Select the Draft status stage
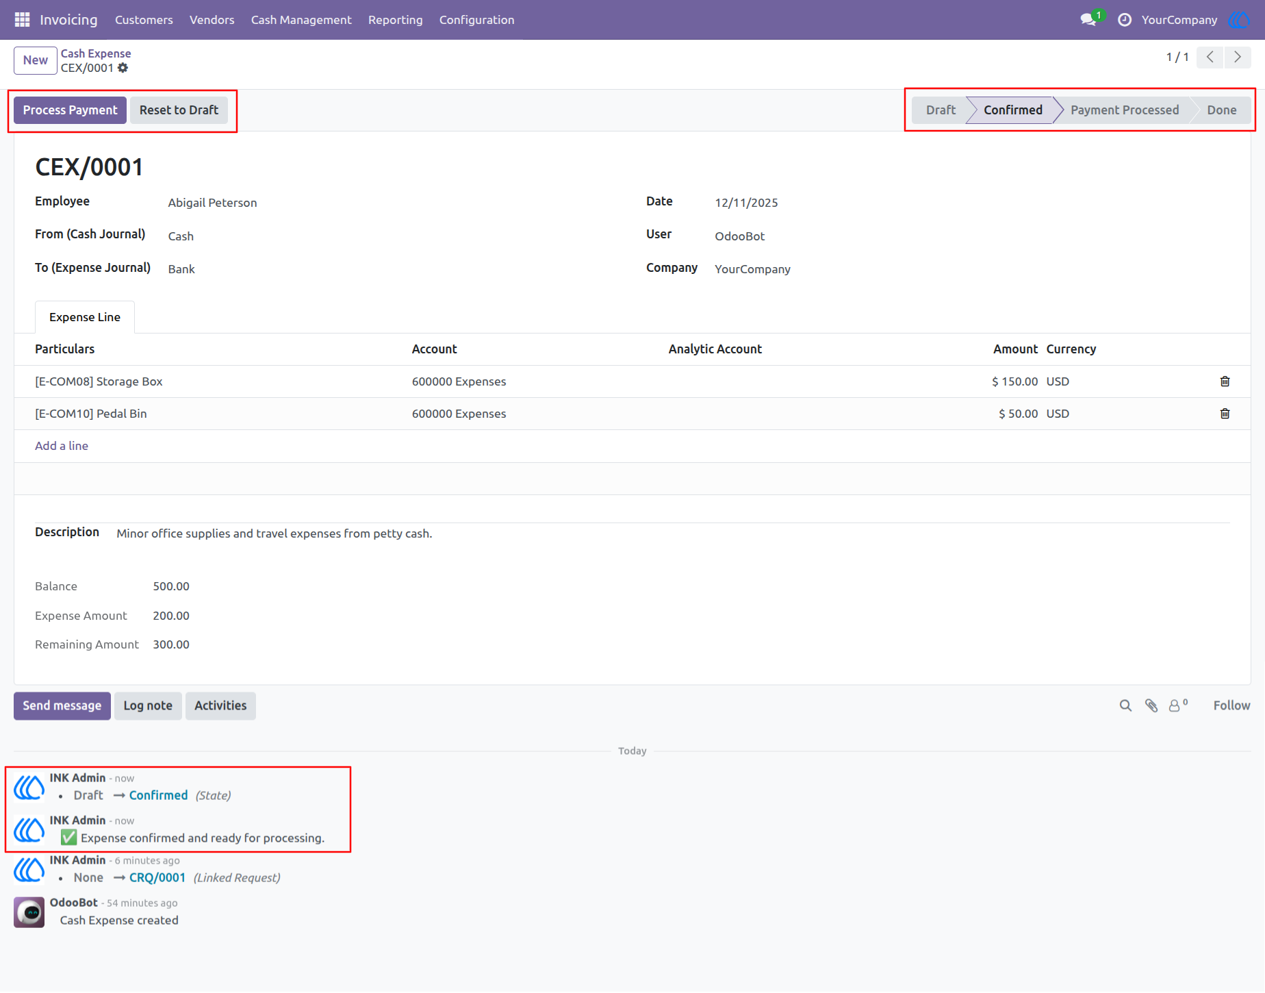This screenshot has height=993, width=1265. (941, 110)
